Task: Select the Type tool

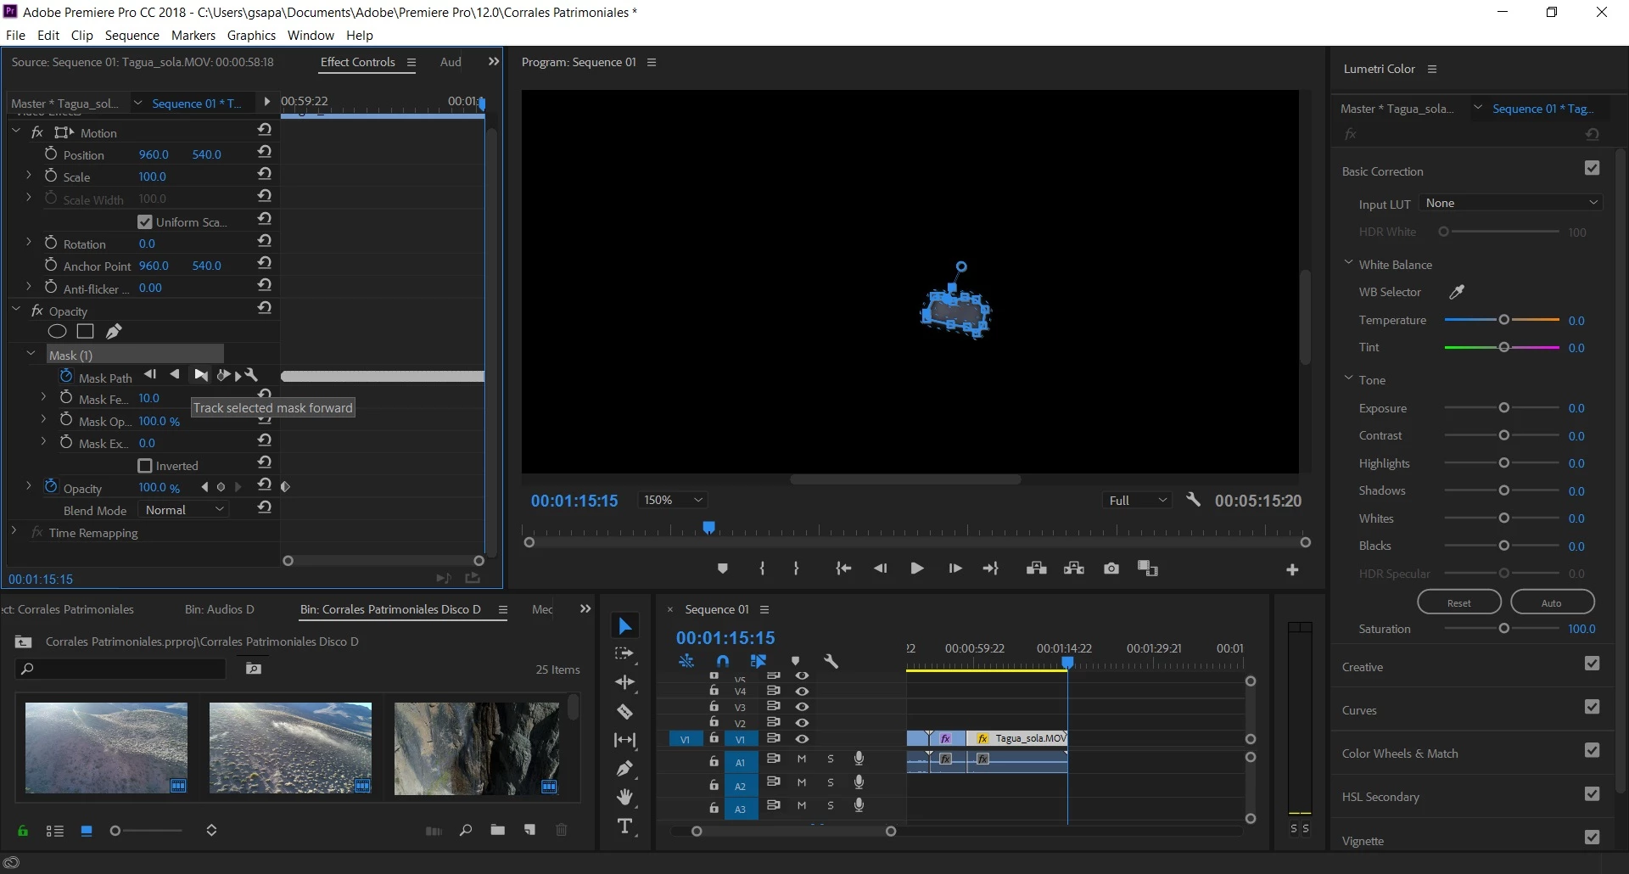Action: pos(625,826)
